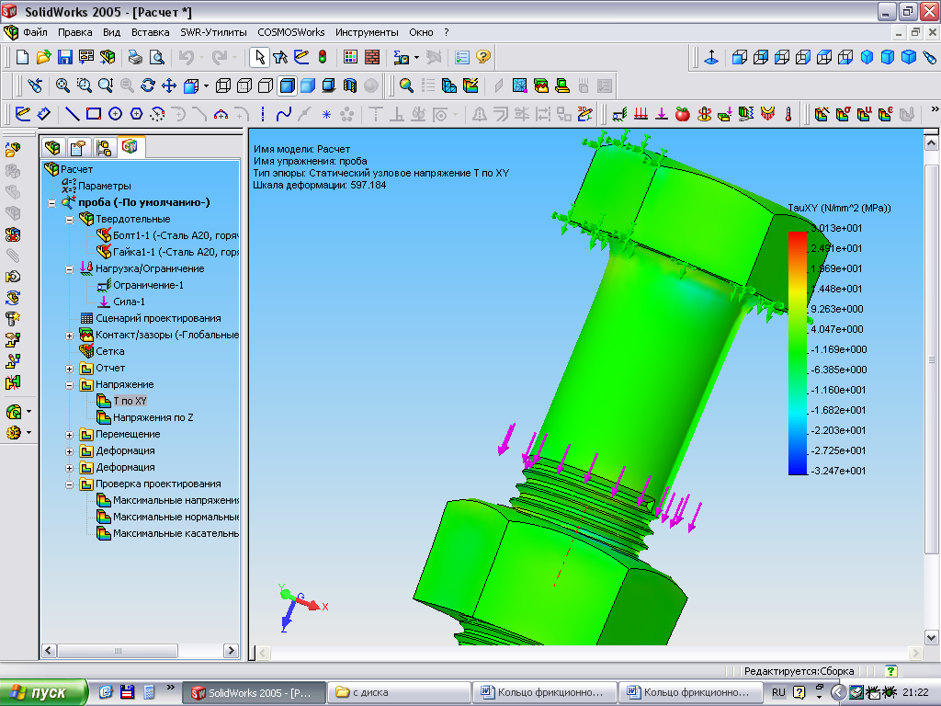Click the Zoom to Area icon
The width and height of the screenshot is (941, 706).
coord(84,85)
